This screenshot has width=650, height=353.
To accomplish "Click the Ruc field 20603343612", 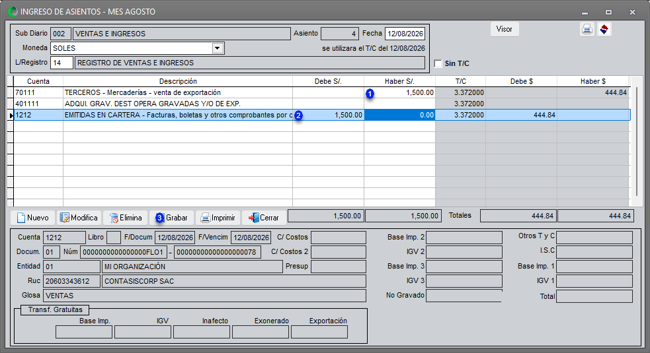I will (71, 281).
